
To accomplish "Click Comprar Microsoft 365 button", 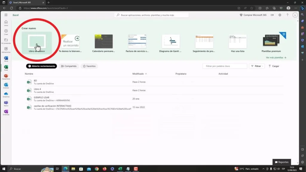I will coord(253,15).
